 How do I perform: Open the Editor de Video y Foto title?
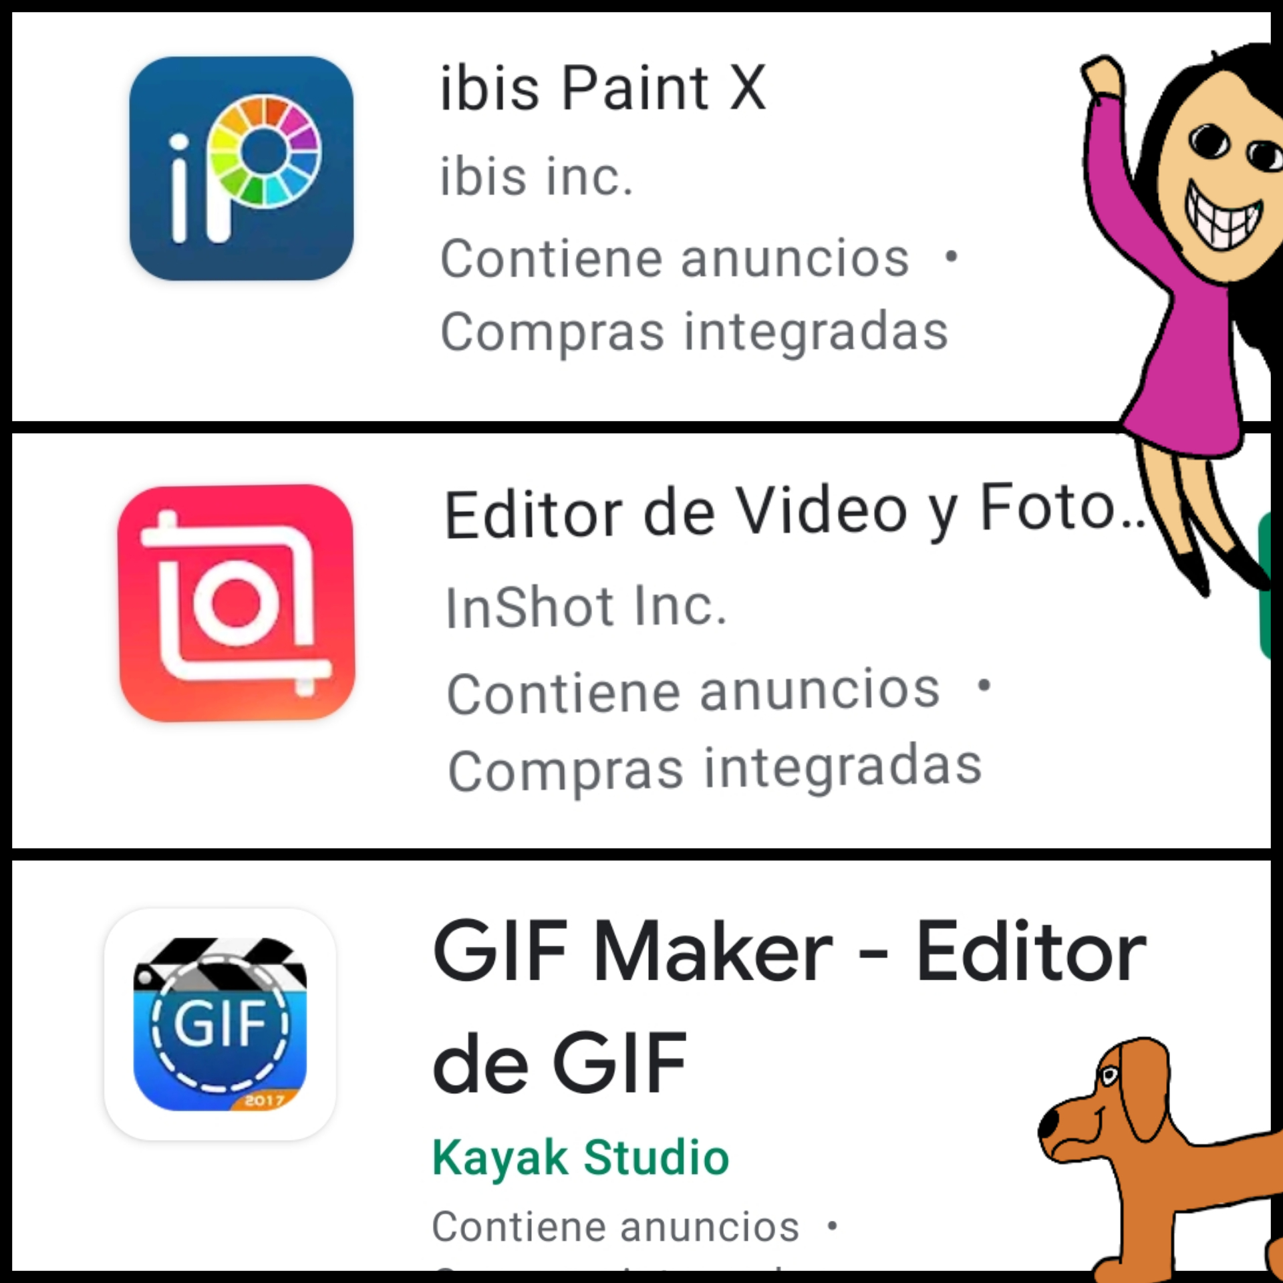[795, 512]
